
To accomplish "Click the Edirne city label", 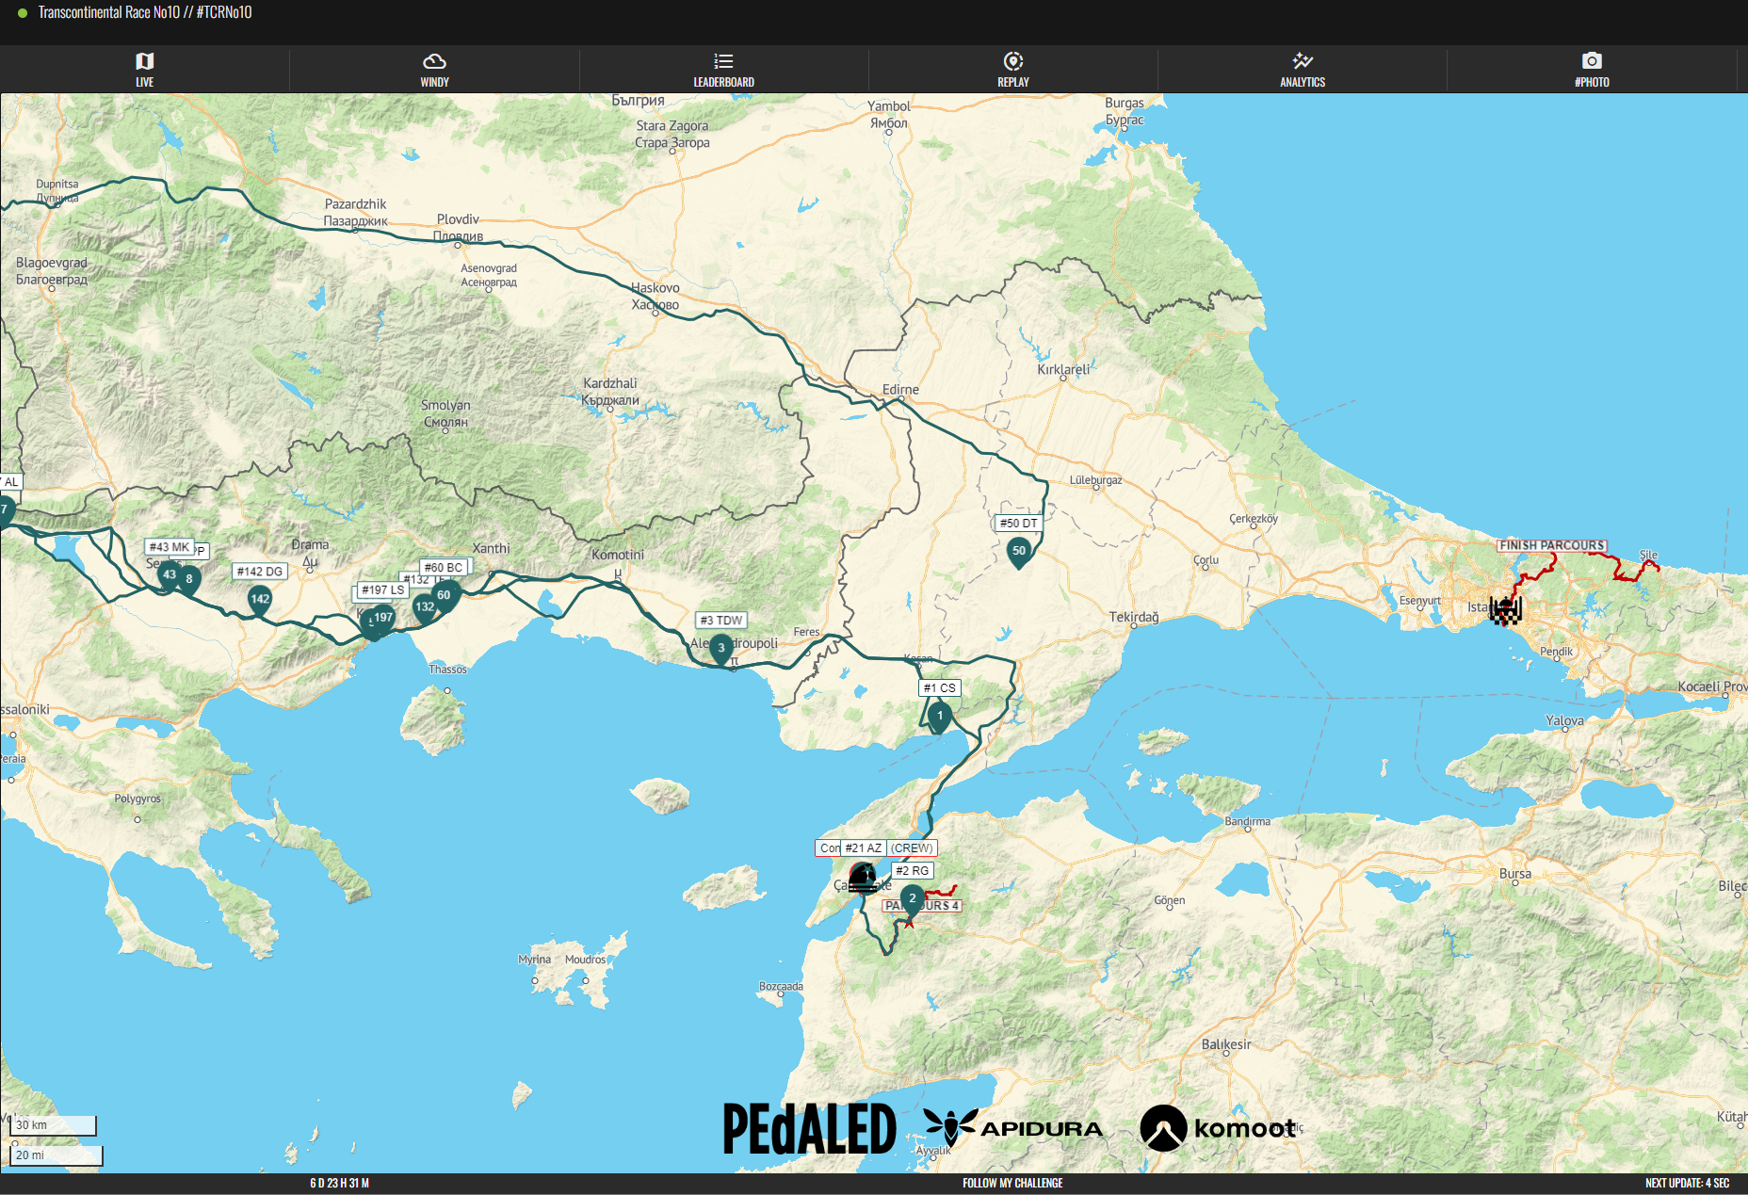I will click(900, 390).
